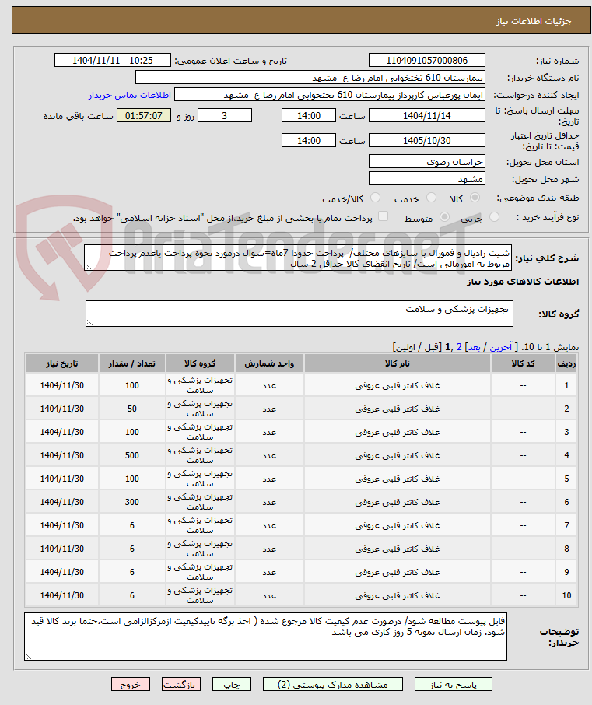Click the price validity date 1405/10/30
This screenshot has height=705, width=592.
point(426,140)
